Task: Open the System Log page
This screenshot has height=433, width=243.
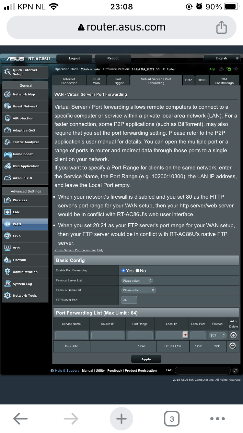Action: pyautogui.click(x=25, y=284)
